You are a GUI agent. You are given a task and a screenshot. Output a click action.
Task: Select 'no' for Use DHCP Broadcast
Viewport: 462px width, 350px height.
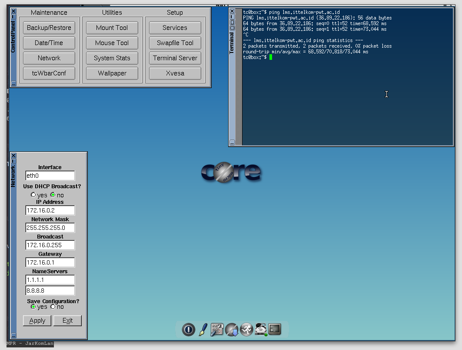coord(52,195)
